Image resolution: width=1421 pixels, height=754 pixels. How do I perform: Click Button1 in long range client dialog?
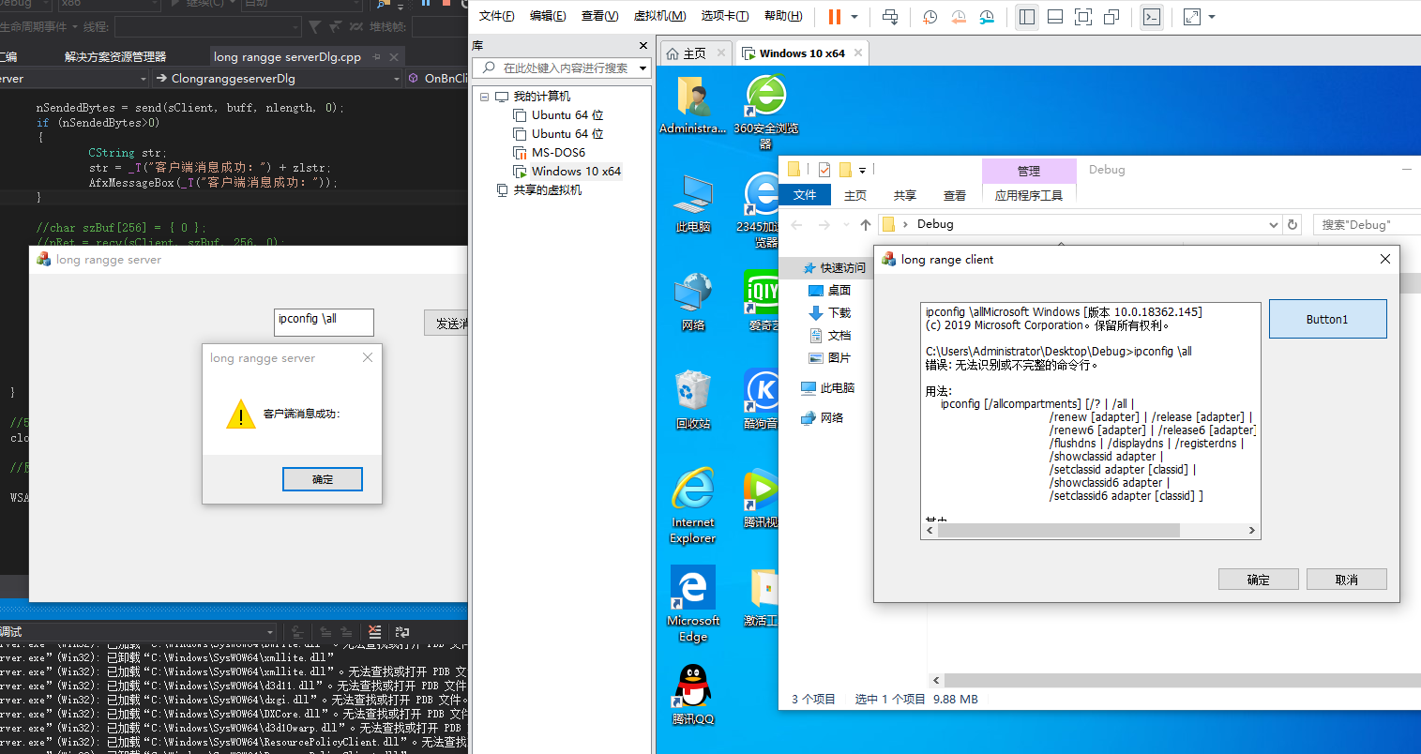[1327, 319]
